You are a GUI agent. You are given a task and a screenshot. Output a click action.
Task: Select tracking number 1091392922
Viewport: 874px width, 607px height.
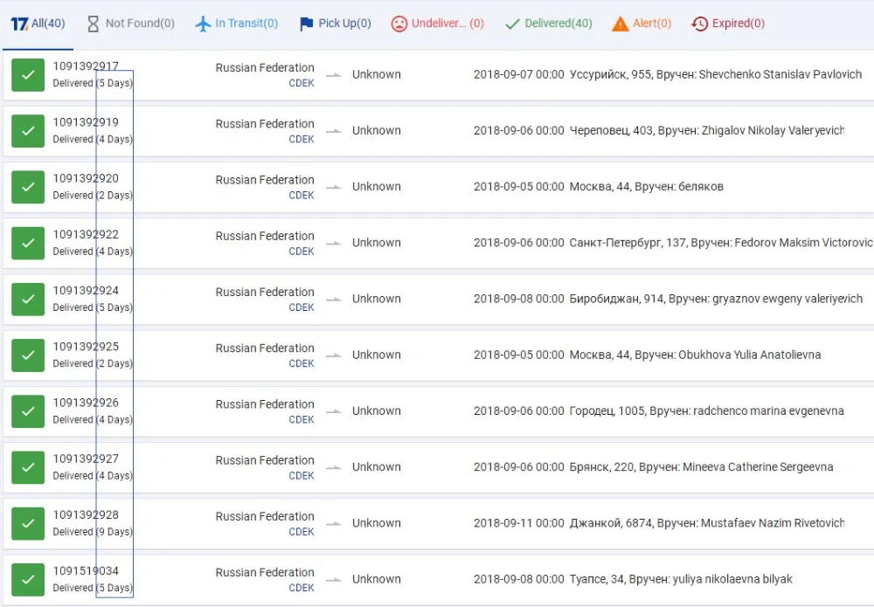point(86,234)
